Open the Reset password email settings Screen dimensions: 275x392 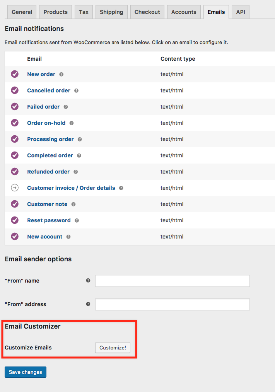pyautogui.click(x=49, y=220)
